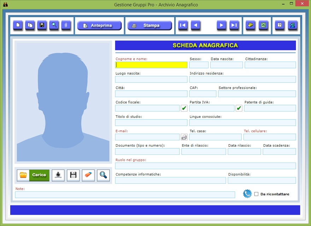Save the record with the toolbar floppy icon
The image size is (311, 226).
[x=42, y=25]
